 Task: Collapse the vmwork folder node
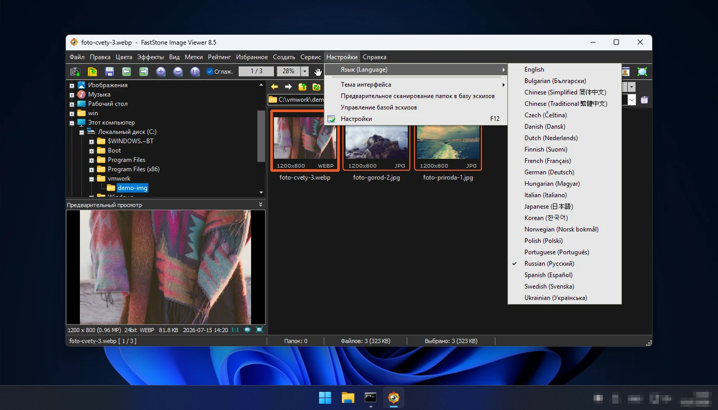pos(92,179)
